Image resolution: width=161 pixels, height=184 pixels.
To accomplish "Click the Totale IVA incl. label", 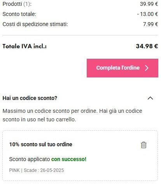I will pyautogui.click(x=24, y=46).
